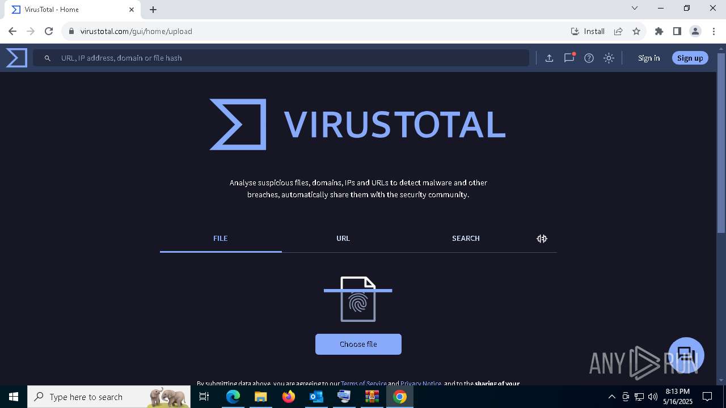Focus the URL, IP address, domain or file hash field
The width and height of the screenshot is (726, 408).
click(281, 58)
